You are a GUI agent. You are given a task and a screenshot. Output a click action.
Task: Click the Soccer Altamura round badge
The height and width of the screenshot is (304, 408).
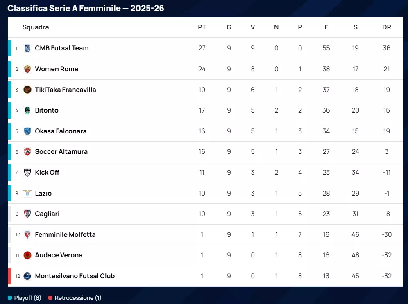click(27, 152)
